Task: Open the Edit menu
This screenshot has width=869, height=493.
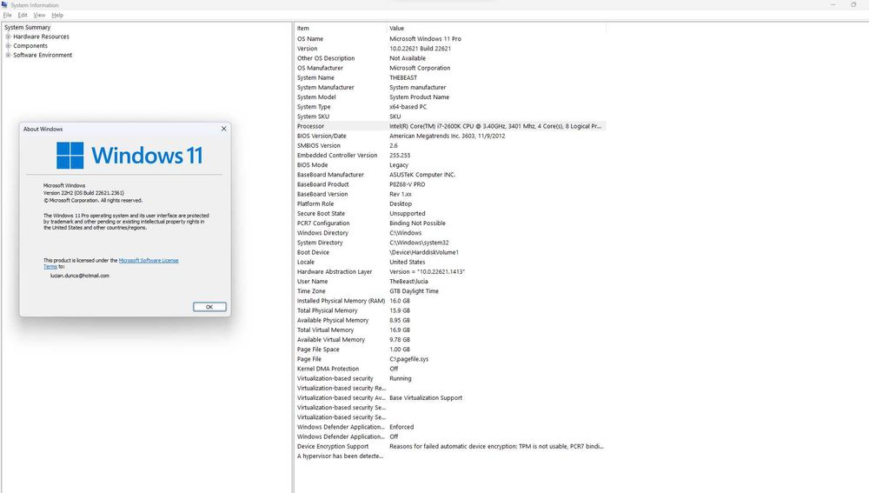Action: point(23,15)
